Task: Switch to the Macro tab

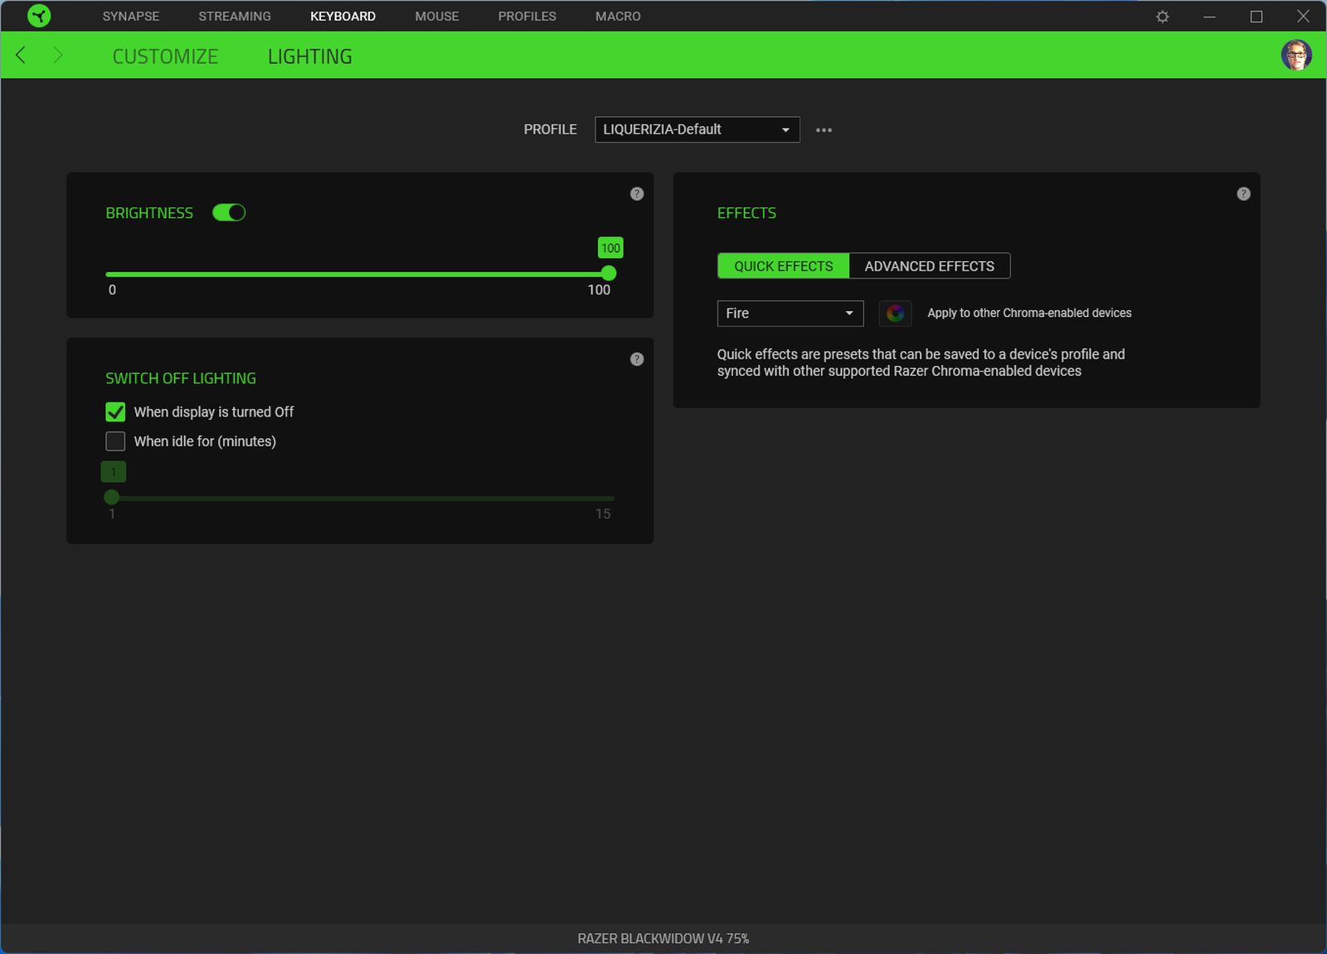Action: (x=618, y=17)
